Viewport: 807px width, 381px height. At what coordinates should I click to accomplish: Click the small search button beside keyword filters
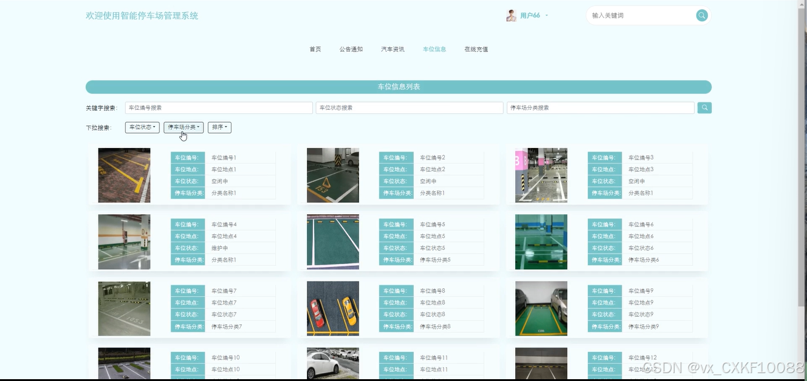704,108
